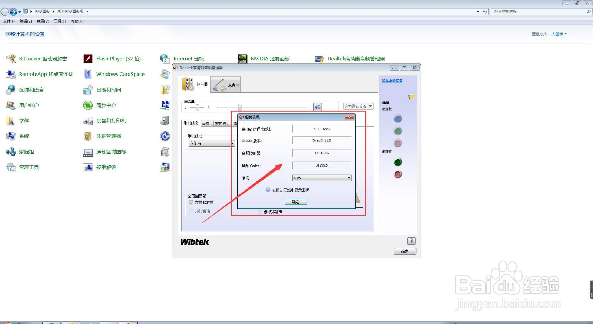Click the refresh button beside address bar

[x=485, y=12]
